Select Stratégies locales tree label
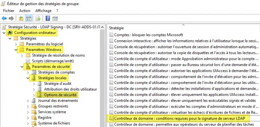This screenshot has height=127, width=260. [52, 78]
